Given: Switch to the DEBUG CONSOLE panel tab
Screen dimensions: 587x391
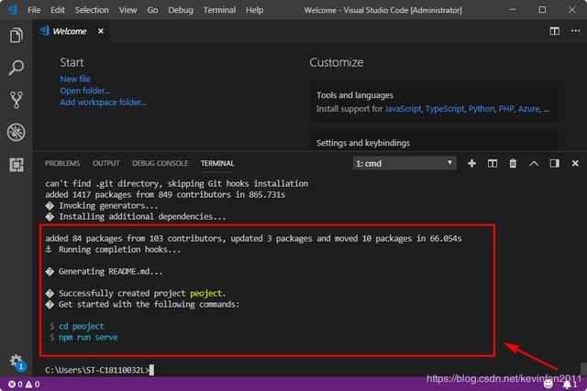Looking at the screenshot, I should click(x=161, y=163).
